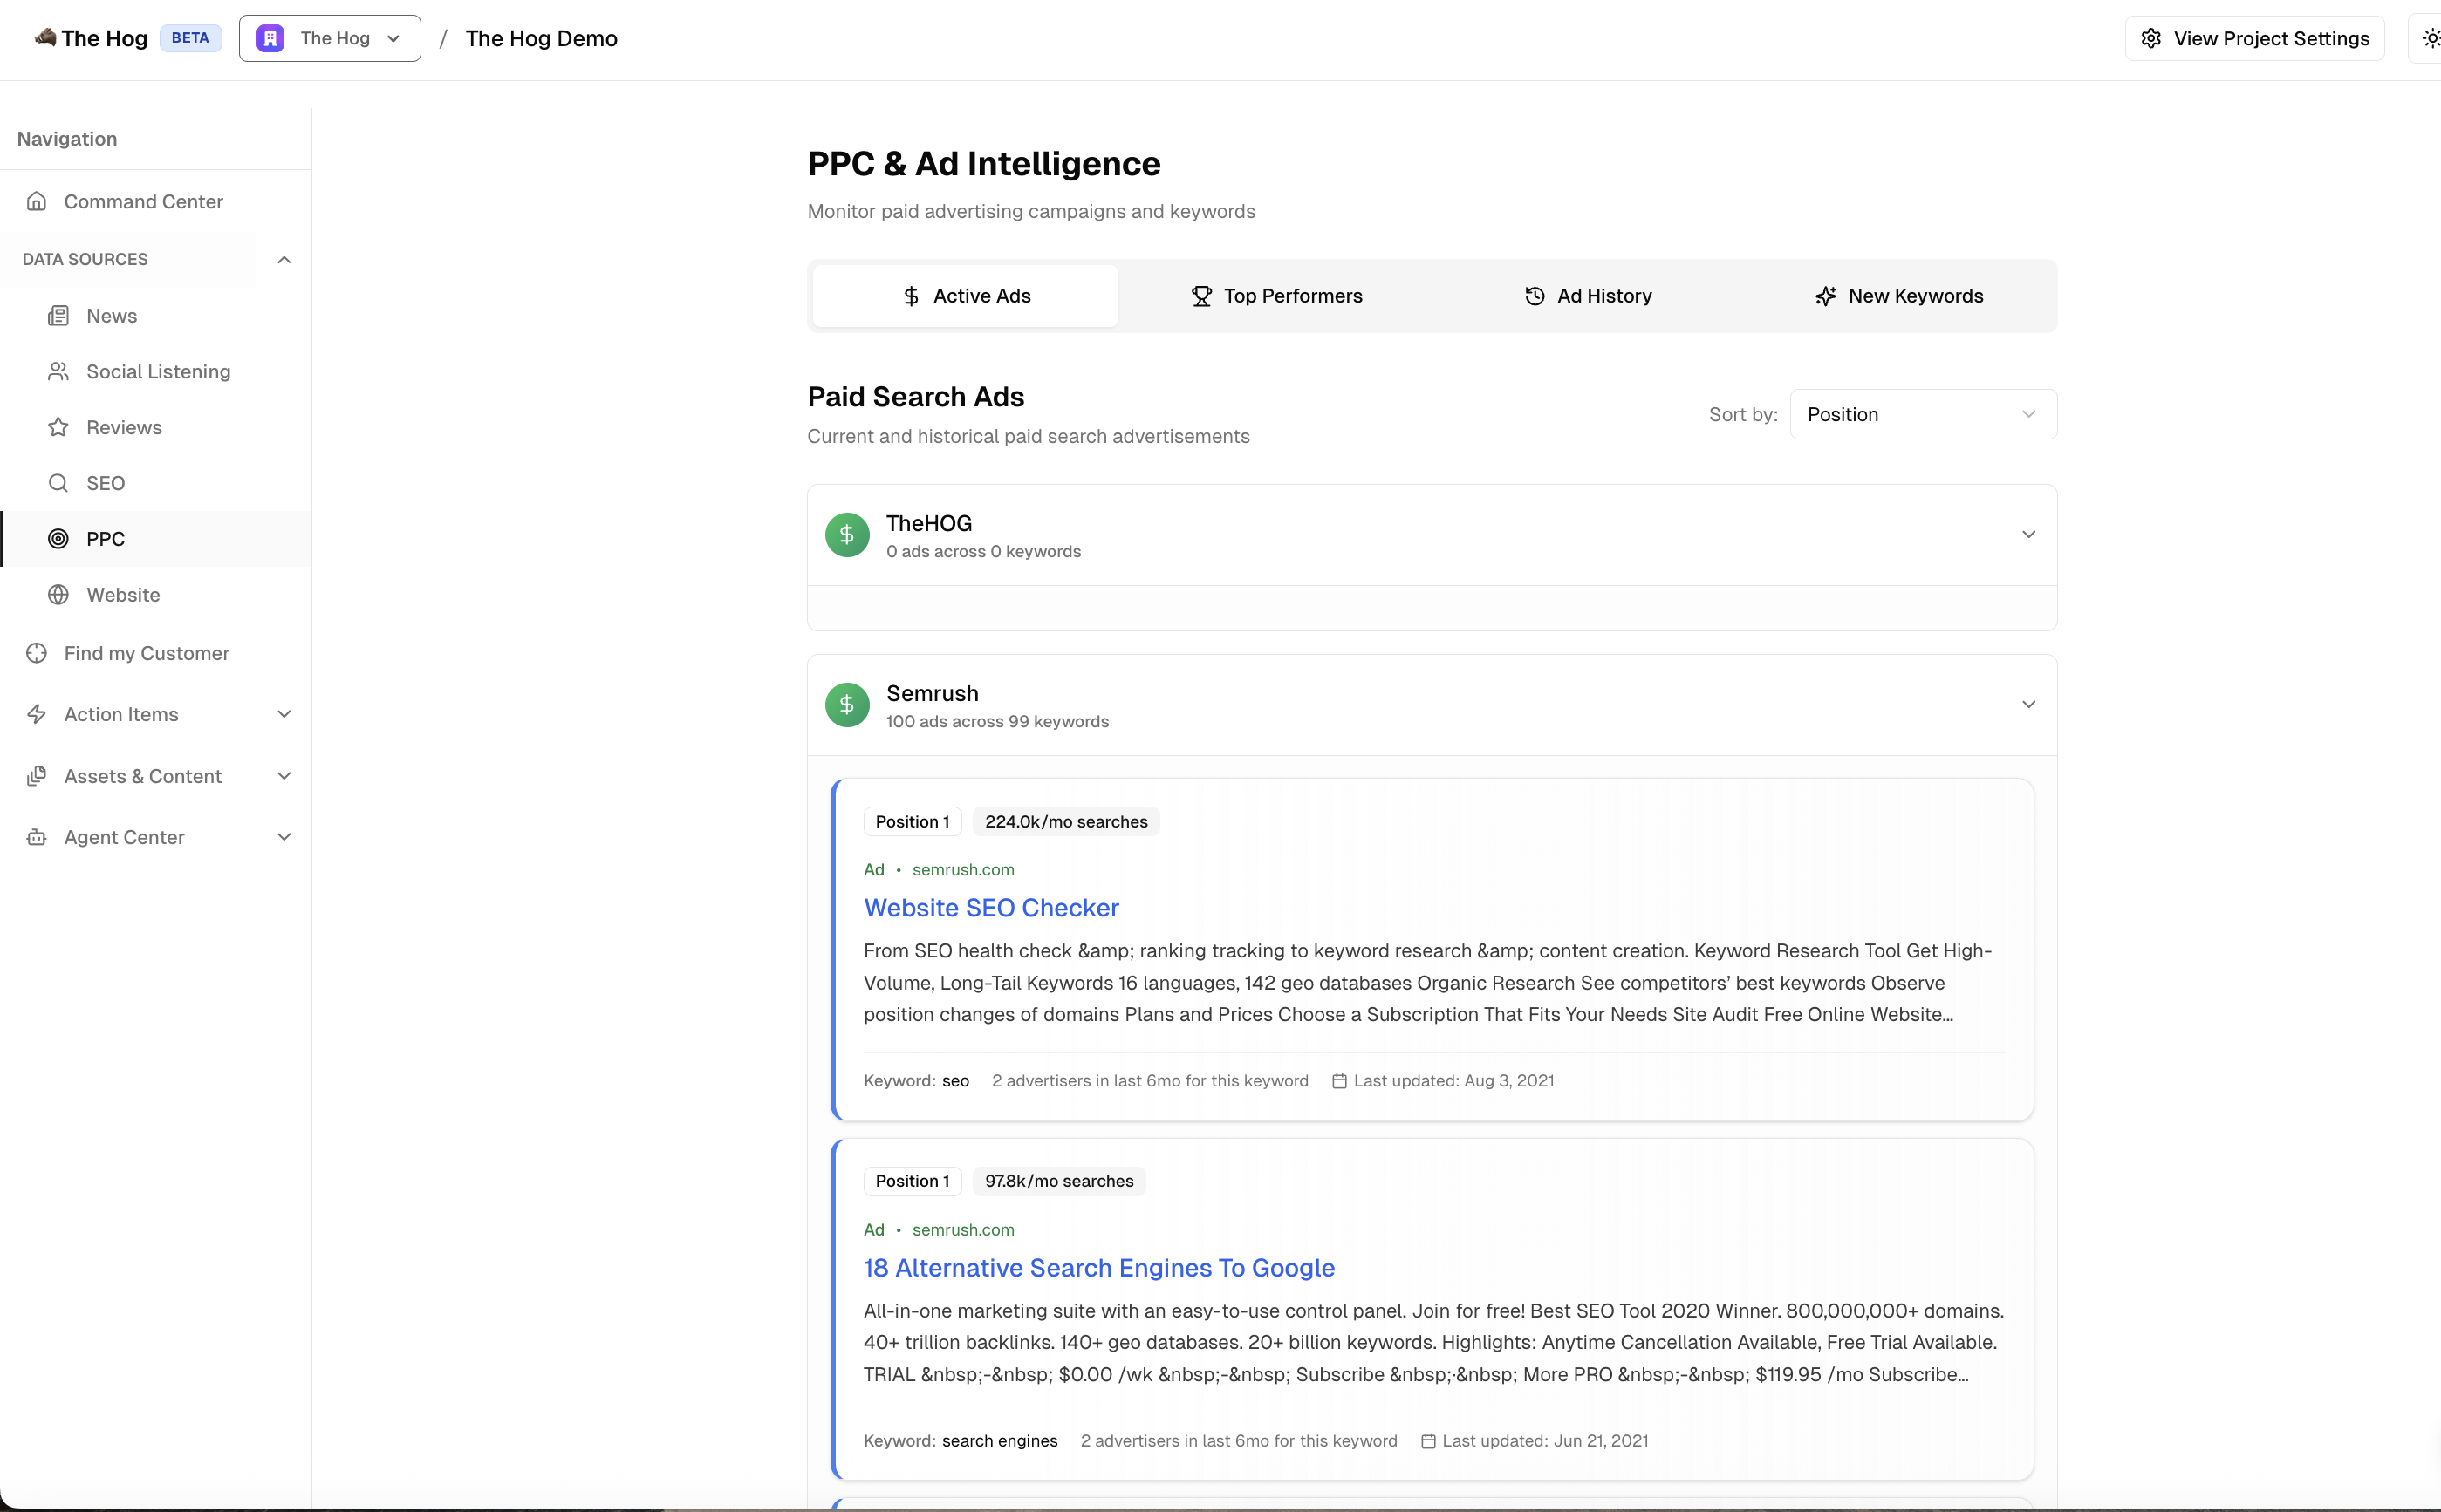Open 18 Alternative Search Engines To Google link

click(1098, 1268)
